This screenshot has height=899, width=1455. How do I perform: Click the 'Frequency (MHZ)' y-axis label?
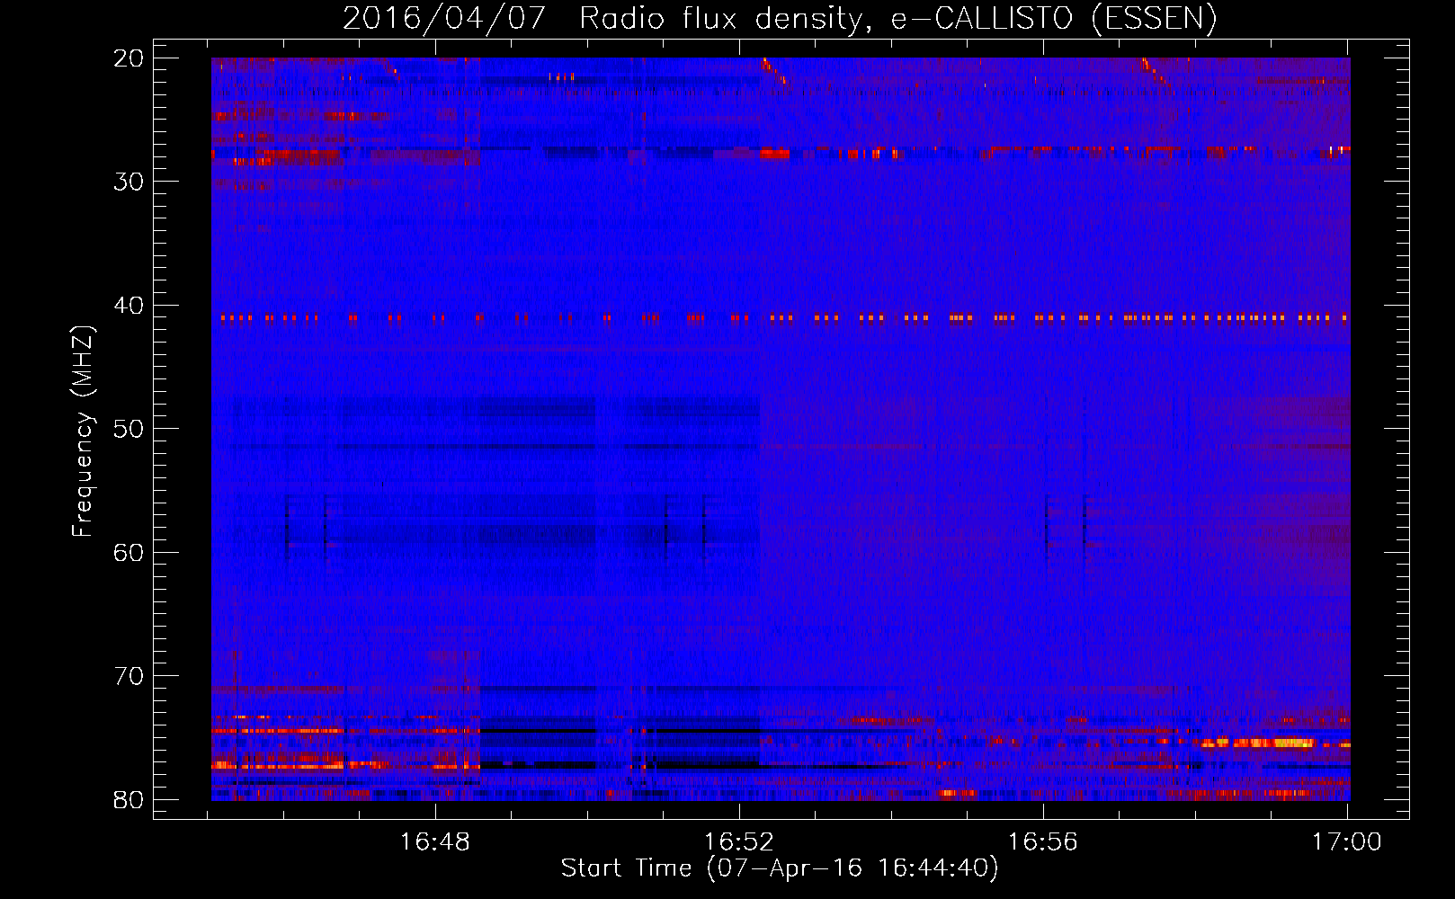point(83,432)
